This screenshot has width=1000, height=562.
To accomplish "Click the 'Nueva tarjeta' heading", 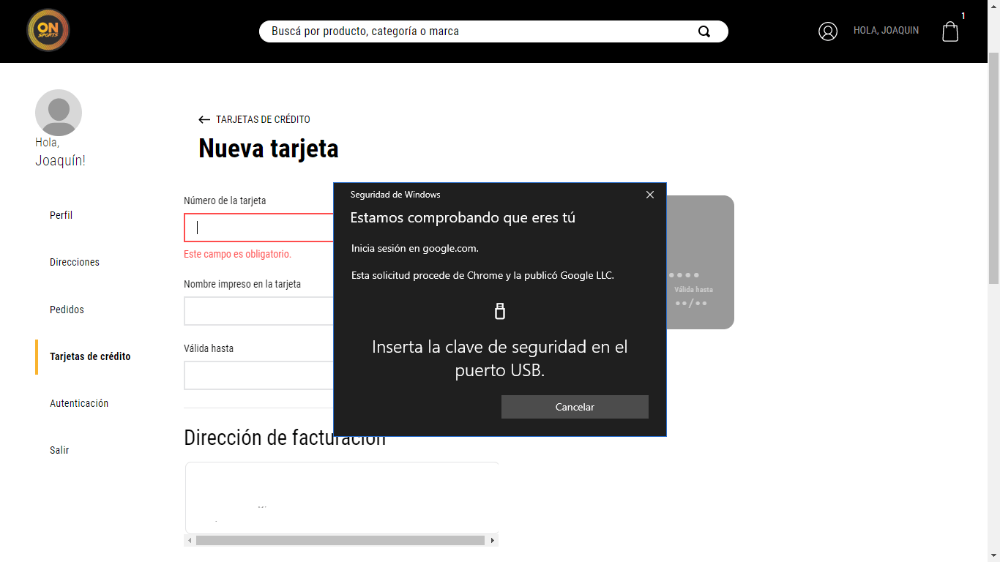I will (269, 149).
